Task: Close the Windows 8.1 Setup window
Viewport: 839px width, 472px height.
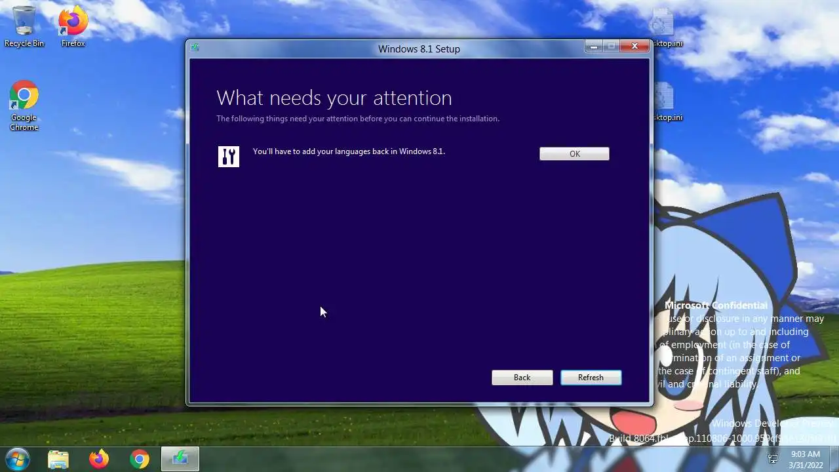Action: coord(634,46)
